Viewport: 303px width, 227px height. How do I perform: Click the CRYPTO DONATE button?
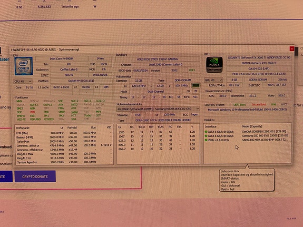point(35,176)
